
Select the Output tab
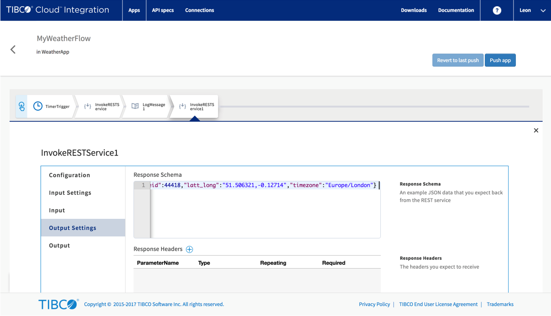[60, 245]
